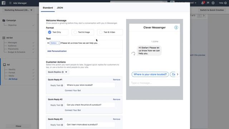This screenshot has width=229, height=129.
Task: Open Placements in Ad Set section
Action: (13, 49)
